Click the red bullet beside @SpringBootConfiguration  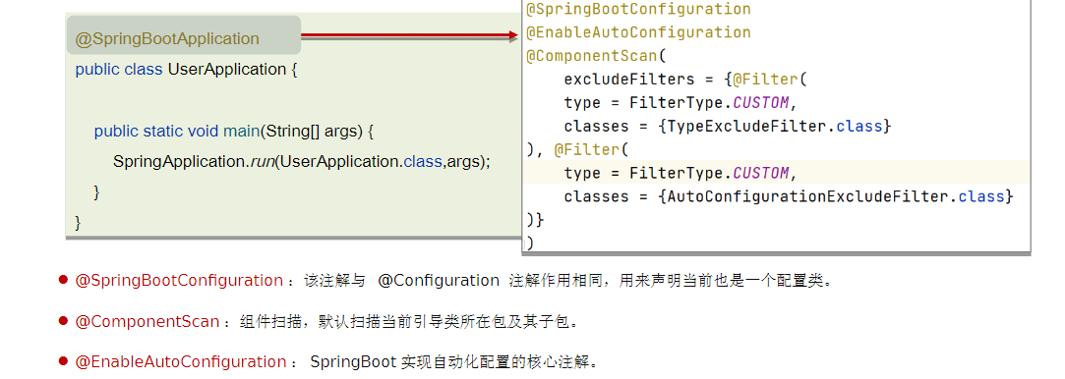point(63,279)
